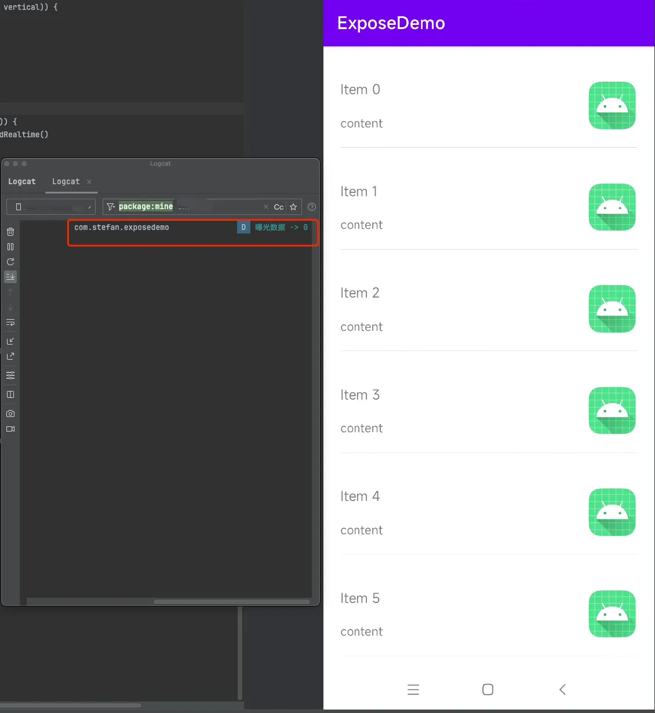Tap the Android icon for Item 5
Image resolution: width=655 pixels, height=713 pixels.
click(612, 614)
